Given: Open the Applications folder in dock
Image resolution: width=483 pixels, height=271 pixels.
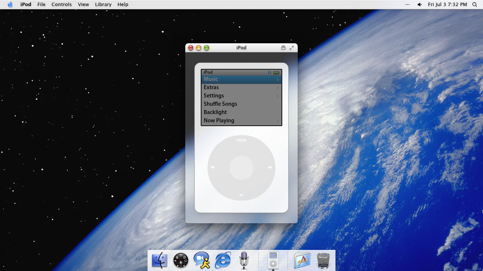Looking at the screenshot, I should coord(302,260).
